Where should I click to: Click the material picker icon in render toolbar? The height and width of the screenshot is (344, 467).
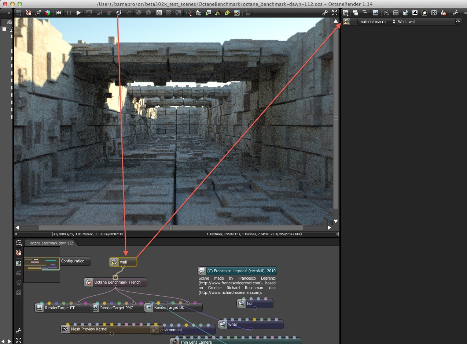(x=118, y=13)
